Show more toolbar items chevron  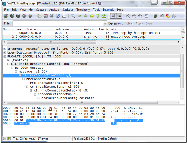[181, 16]
